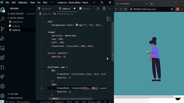Open the Search view in activity bar
Viewport: 184px width, 103px height.
[x=3, y=19]
